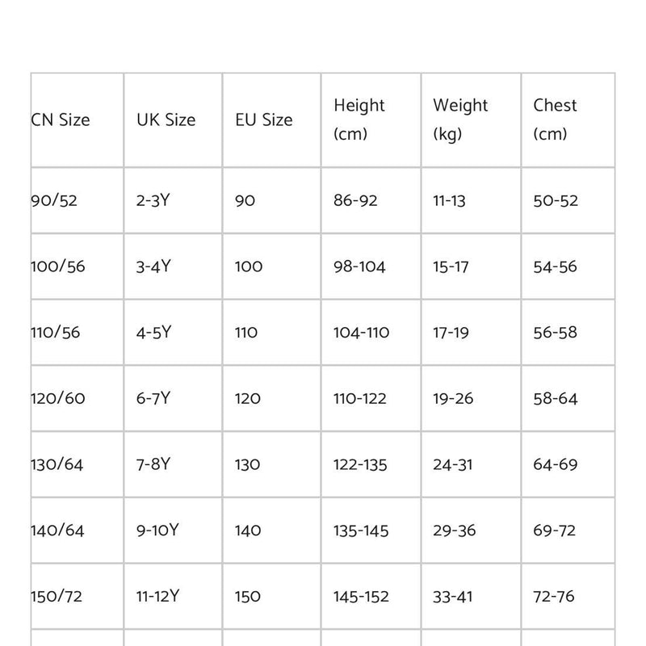Click the 98-104 height cell
646x646 pixels.
click(x=359, y=266)
